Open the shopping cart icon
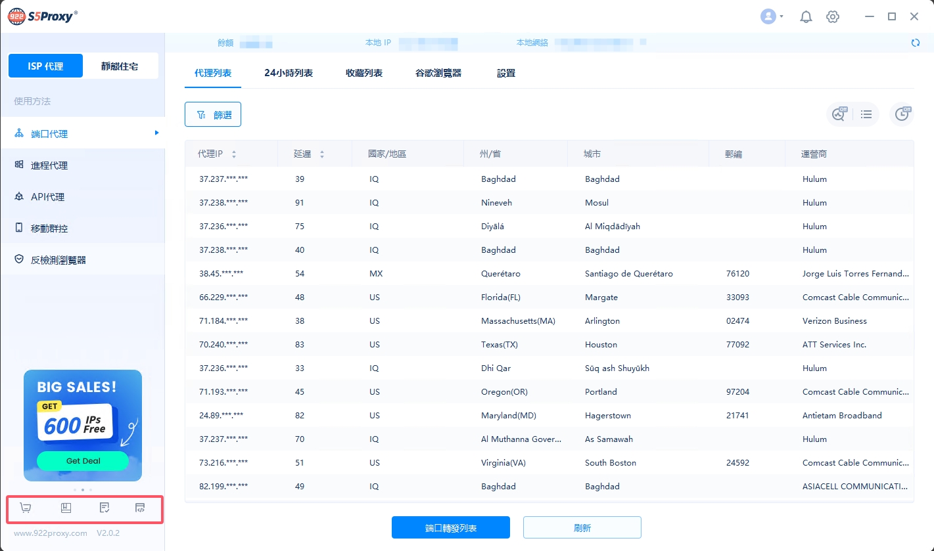 (26, 508)
